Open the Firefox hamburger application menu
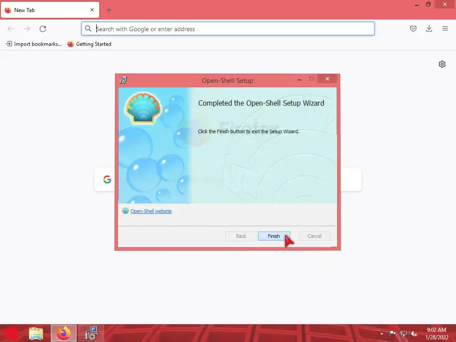The image size is (456, 342). point(445,28)
